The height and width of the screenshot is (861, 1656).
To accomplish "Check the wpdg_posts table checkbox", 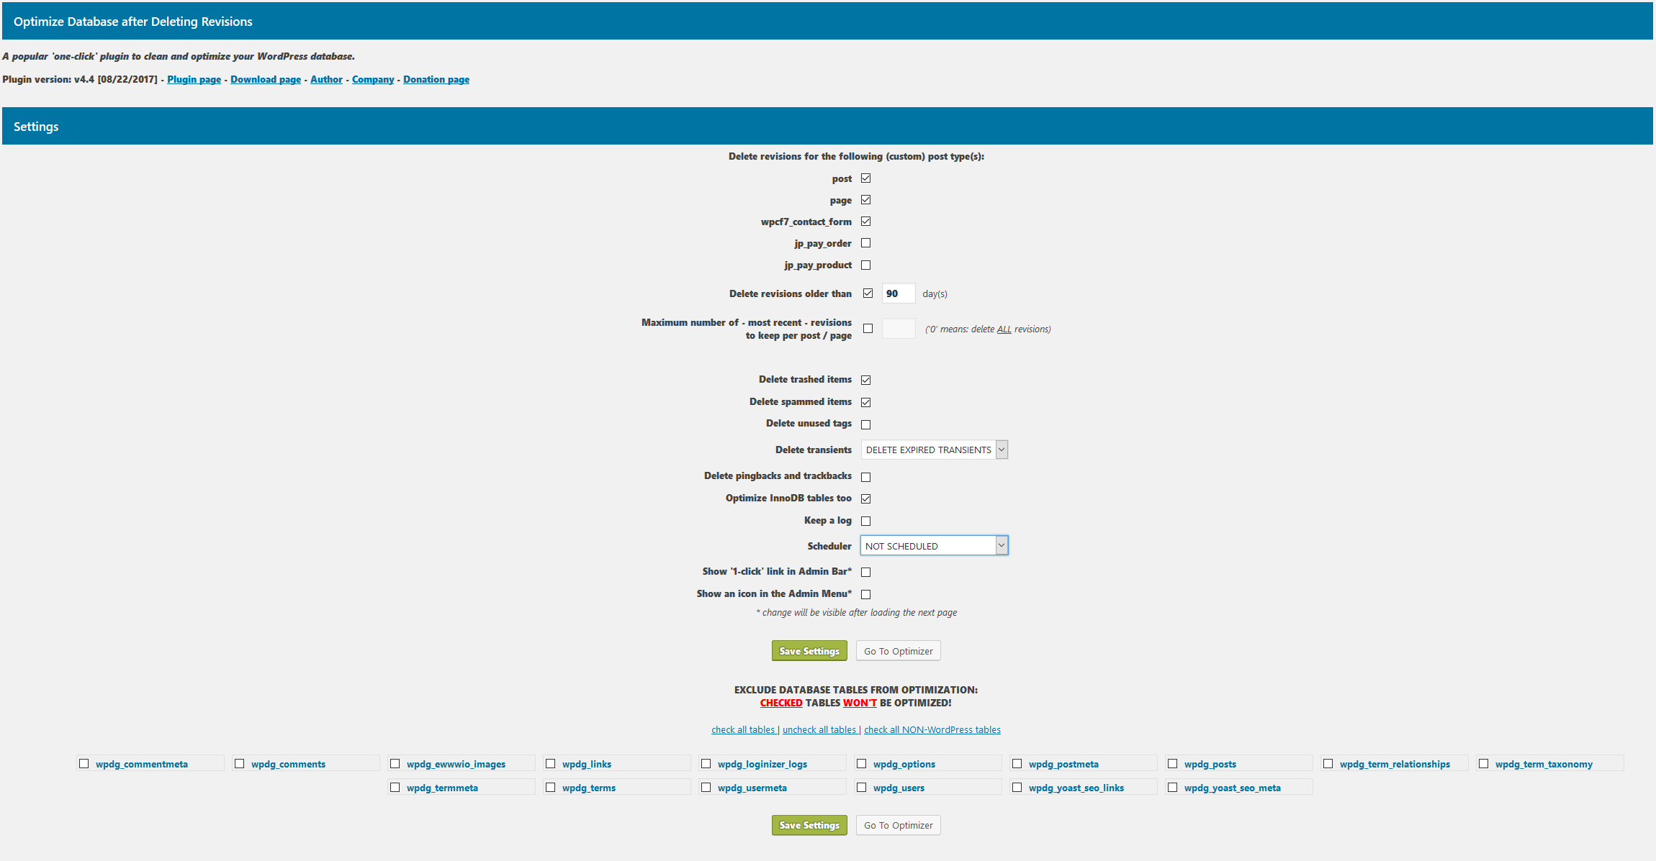I will (x=1172, y=764).
